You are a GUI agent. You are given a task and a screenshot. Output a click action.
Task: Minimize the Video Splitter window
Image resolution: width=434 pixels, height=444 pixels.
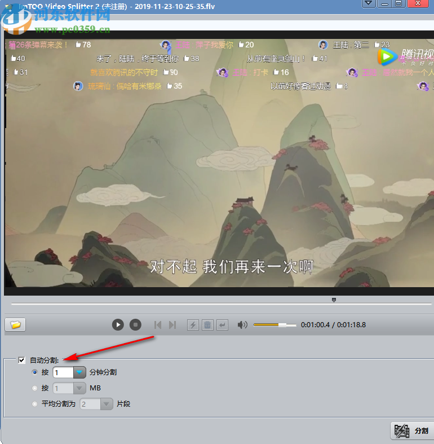point(384,3)
